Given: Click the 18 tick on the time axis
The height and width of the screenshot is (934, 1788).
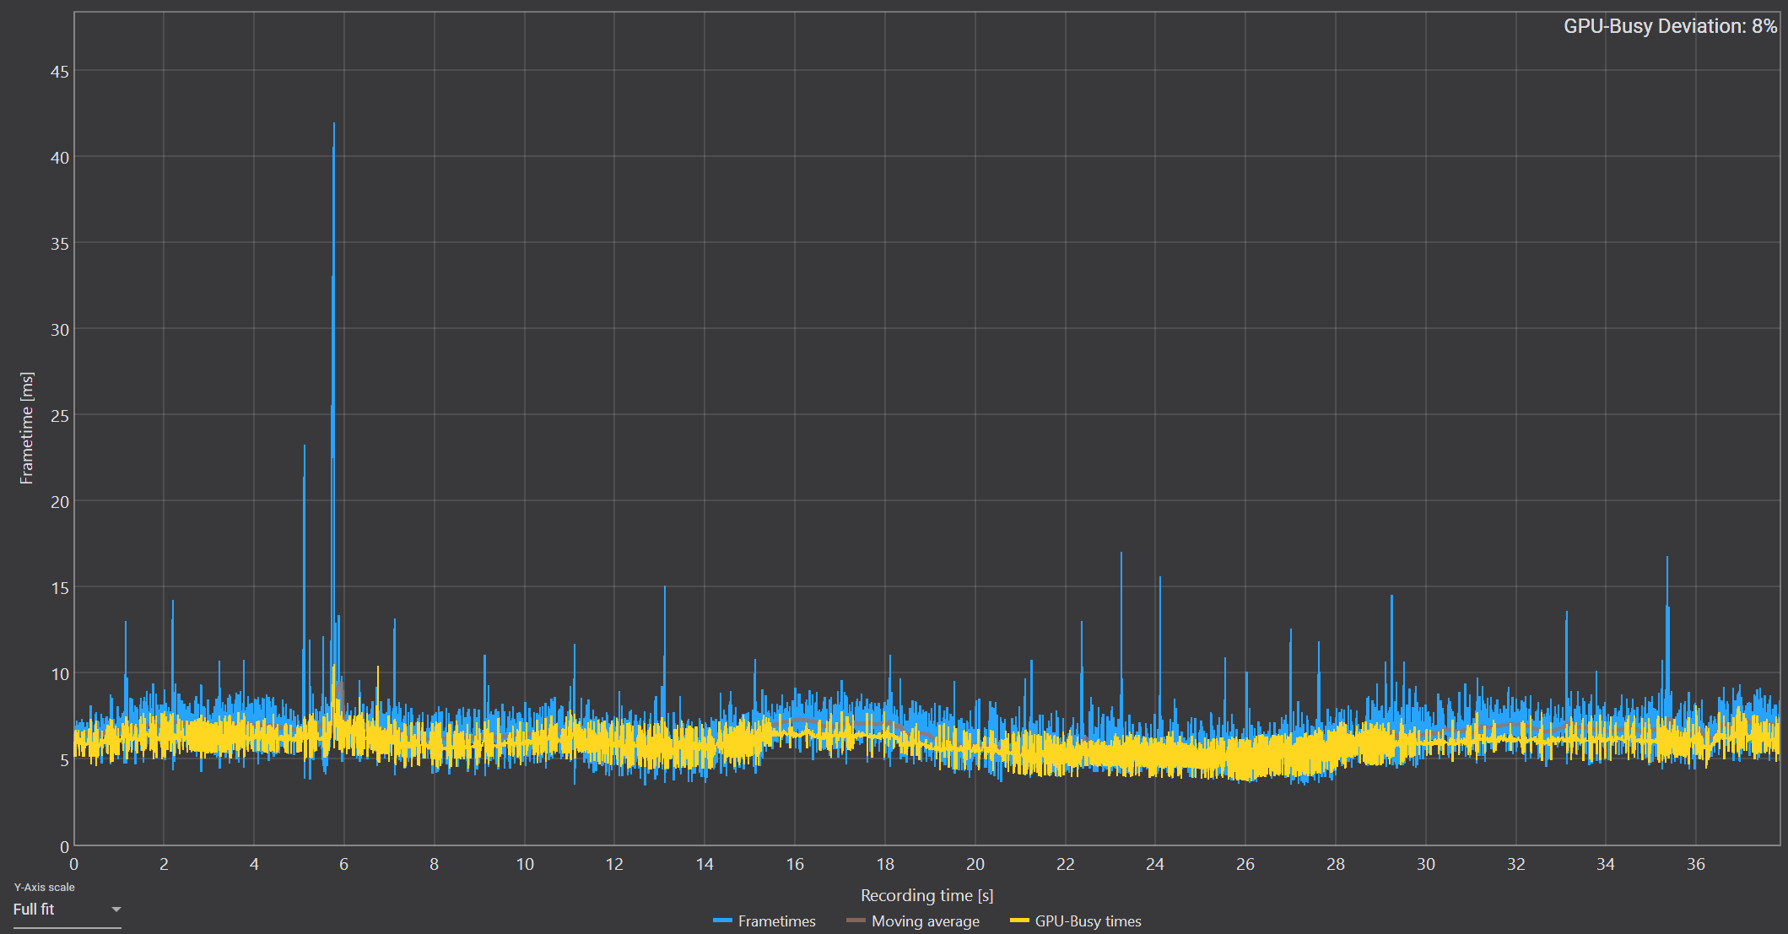Looking at the screenshot, I should tap(885, 864).
